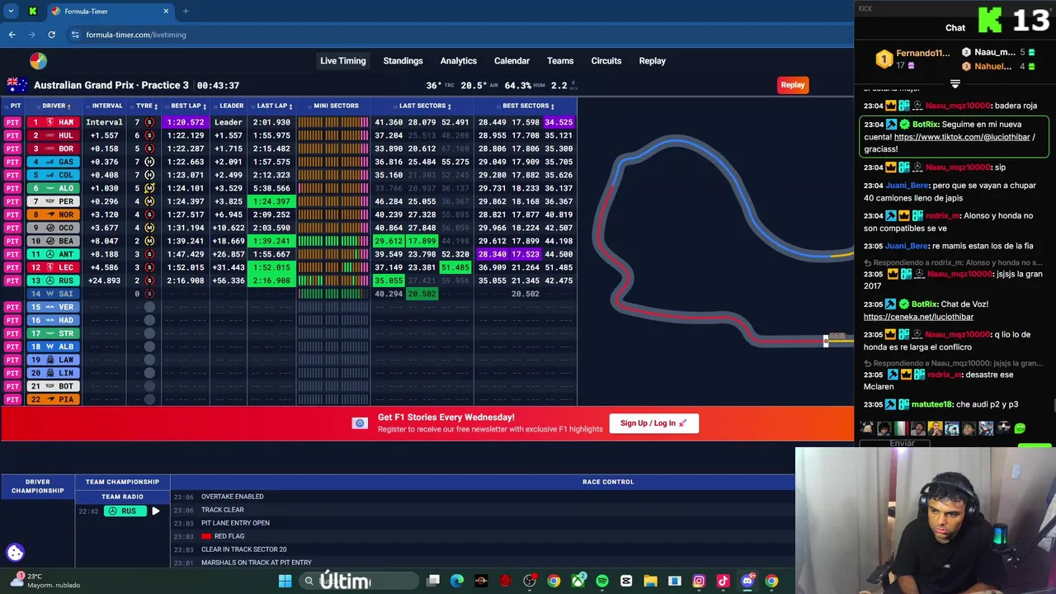Screen dimensions: 1056x594
Task: Click HAM's Ferrari driver badge
Action: pyautogui.click(x=54, y=122)
